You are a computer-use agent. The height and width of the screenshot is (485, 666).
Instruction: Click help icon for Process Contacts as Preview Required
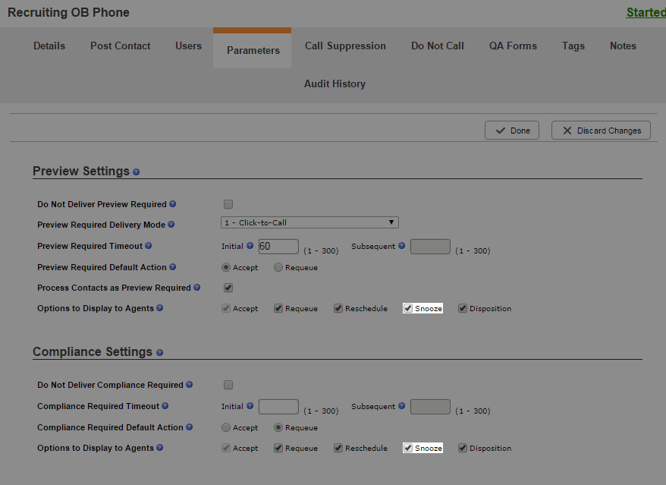click(197, 288)
